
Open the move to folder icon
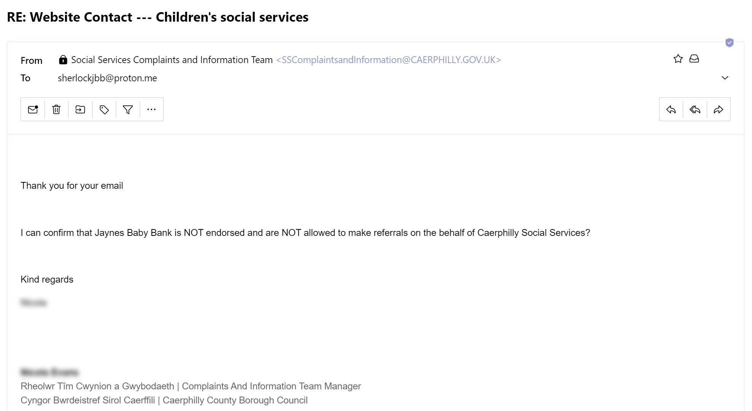[x=80, y=110]
